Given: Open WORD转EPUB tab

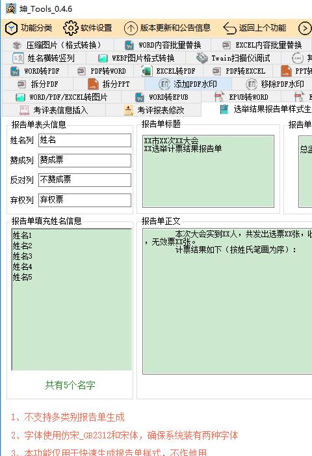Looking at the screenshot, I should (x=161, y=97).
